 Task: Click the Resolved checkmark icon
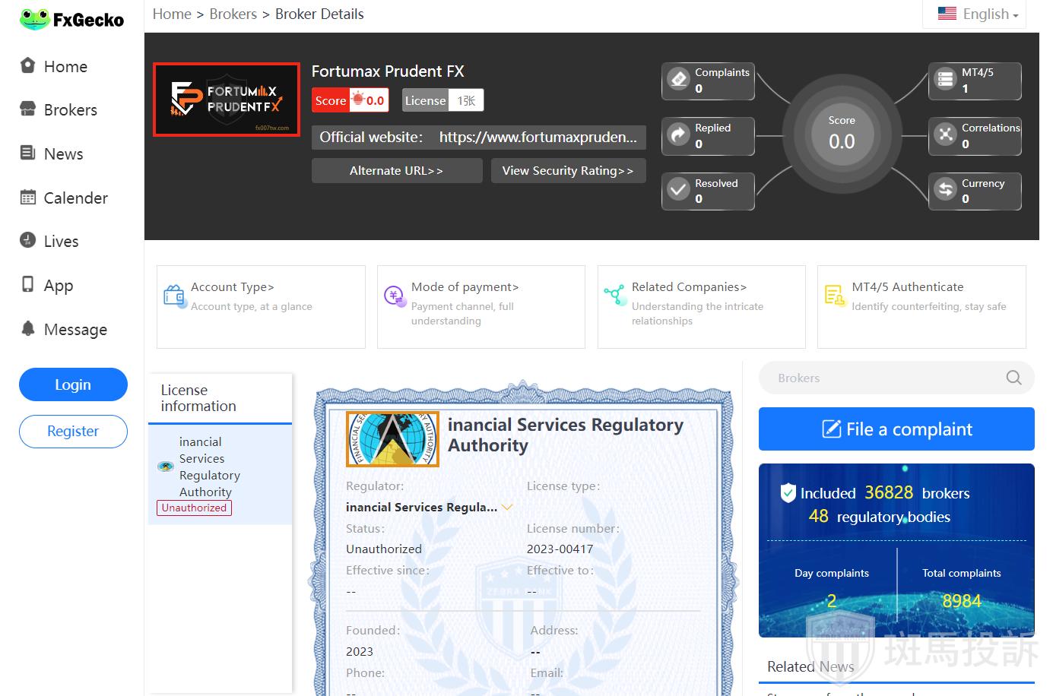pos(678,190)
